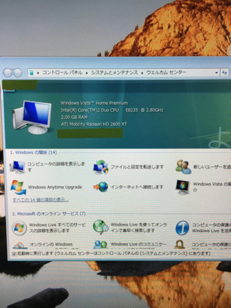Click the Windows Live search globe icon
This screenshot has height=308, width=231.
pyautogui.click(x=100, y=227)
